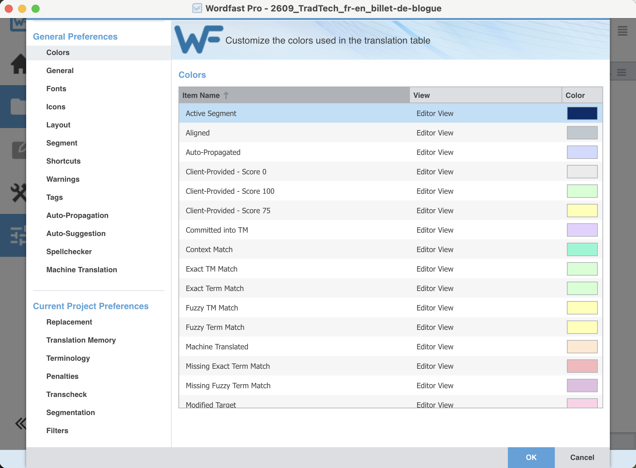Collapse sidebar with double chevron icon
The width and height of the screenshot is (636, 468).
(x=20, y=423)
